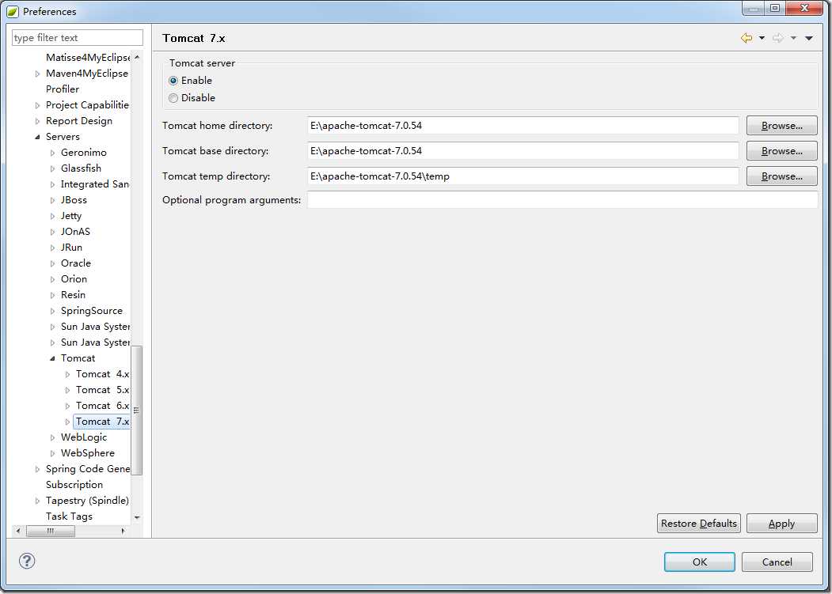Collapse the Tomcat tree node
The image size is (832, 594).
[52, 358]
